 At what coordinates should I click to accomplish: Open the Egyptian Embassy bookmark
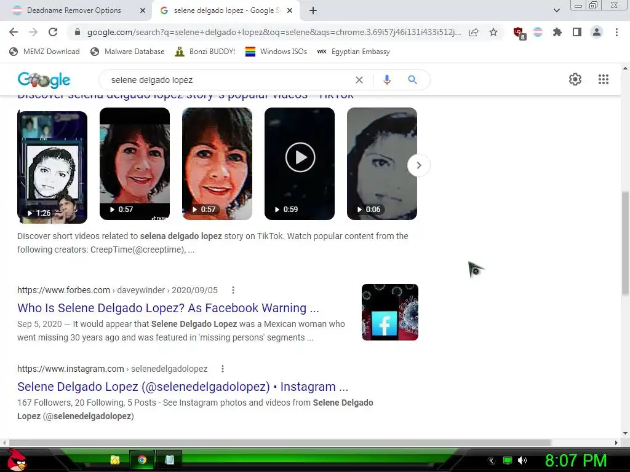click(354, 52)
